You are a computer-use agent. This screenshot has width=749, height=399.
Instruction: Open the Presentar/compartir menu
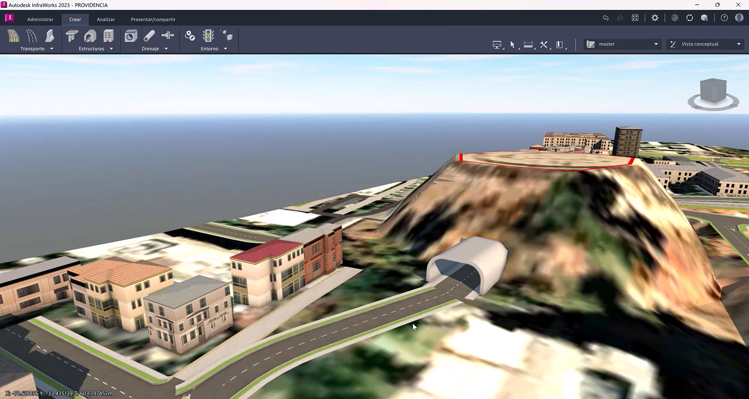point(153,19)
